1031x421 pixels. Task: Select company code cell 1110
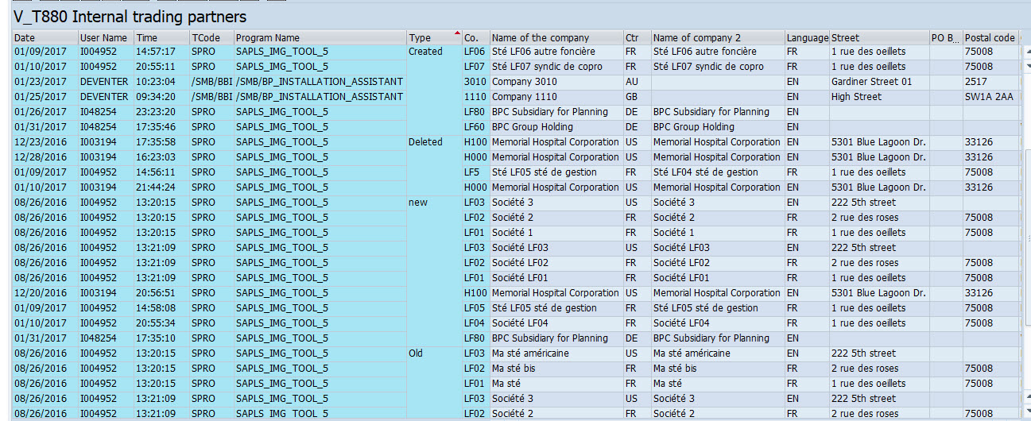(475, 97)
